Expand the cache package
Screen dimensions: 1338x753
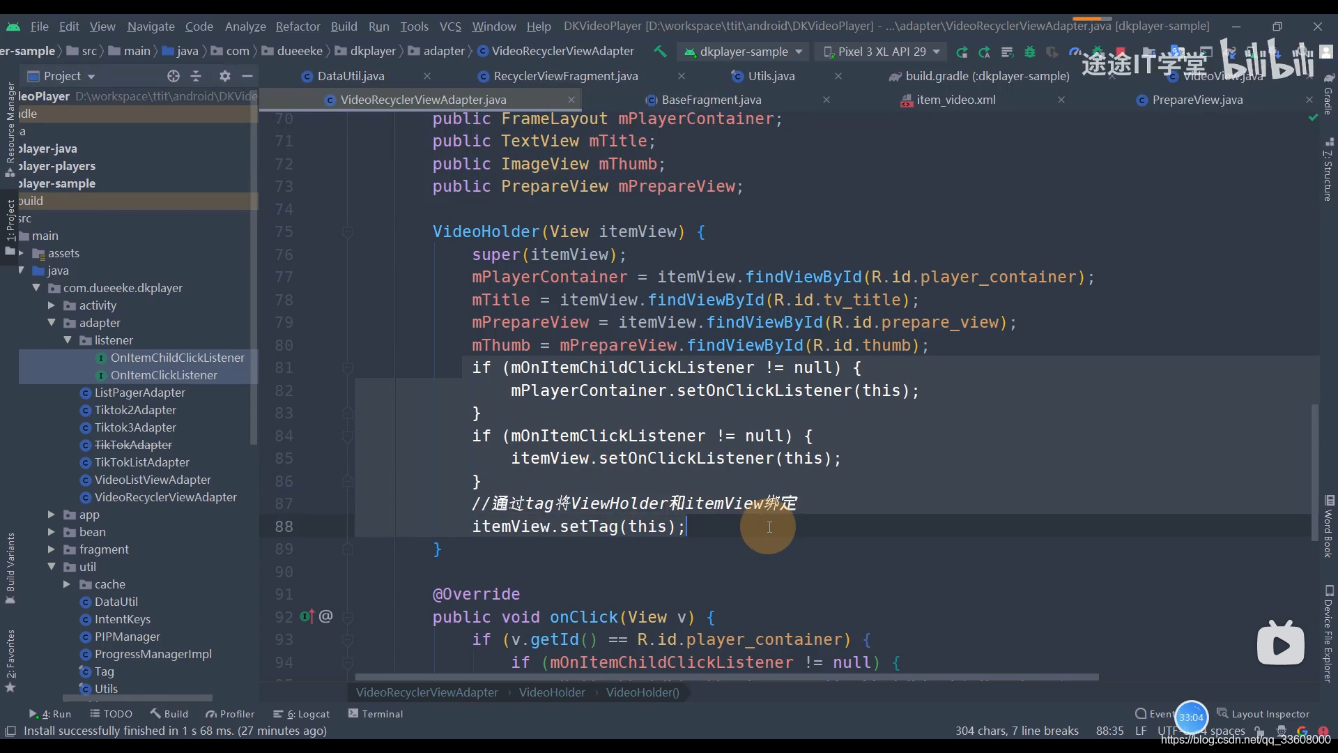pos(68,584)
